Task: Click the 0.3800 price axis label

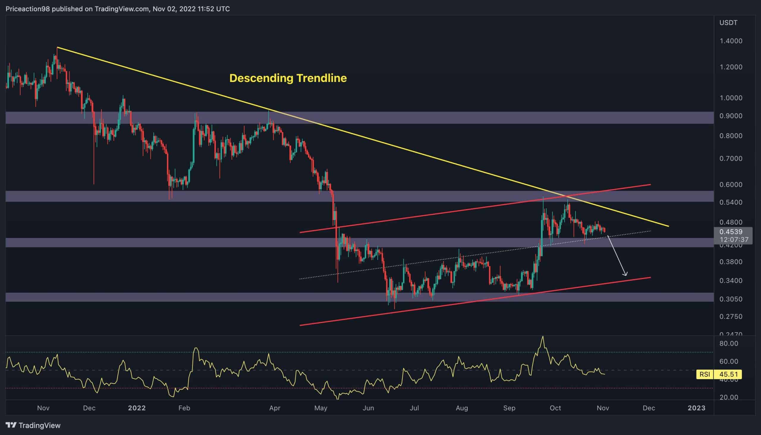Action: pyautogui.click(x=731, y=262)
